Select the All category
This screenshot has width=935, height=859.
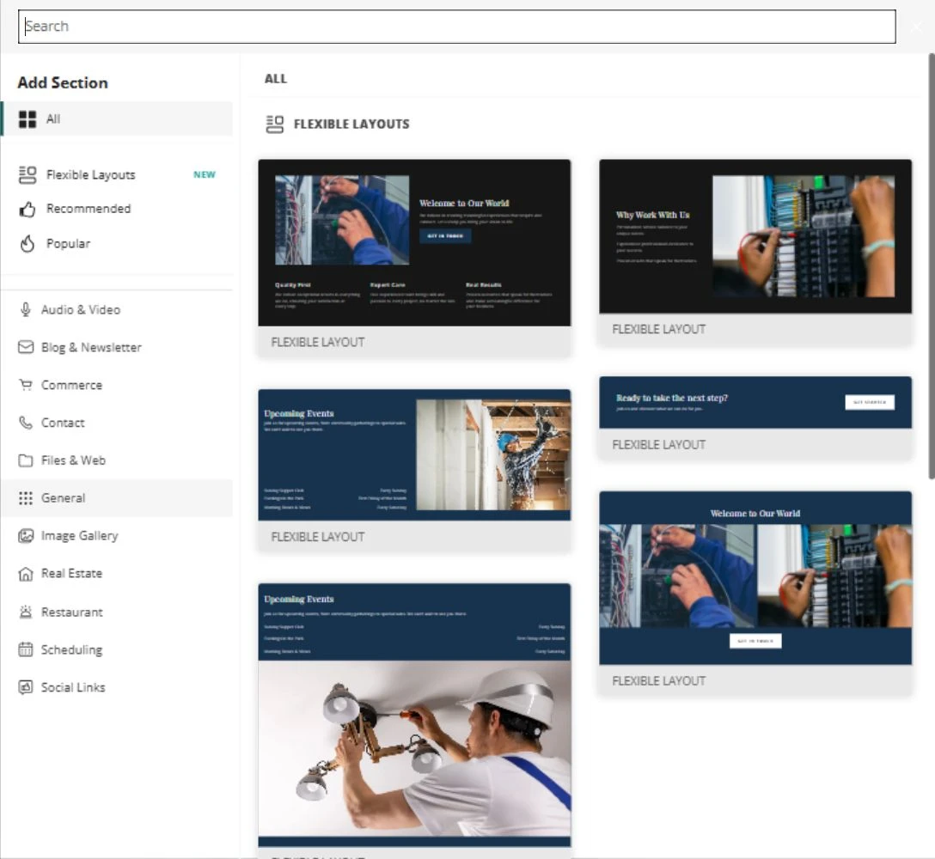pyautogui.click(x=118, y=119)
